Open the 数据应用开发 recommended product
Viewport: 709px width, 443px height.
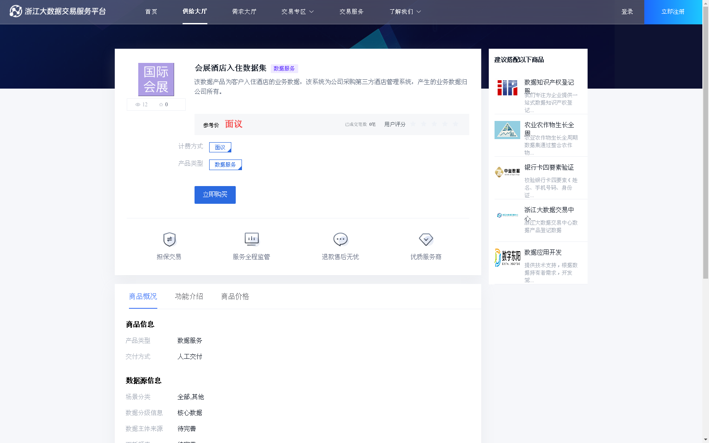543,253
